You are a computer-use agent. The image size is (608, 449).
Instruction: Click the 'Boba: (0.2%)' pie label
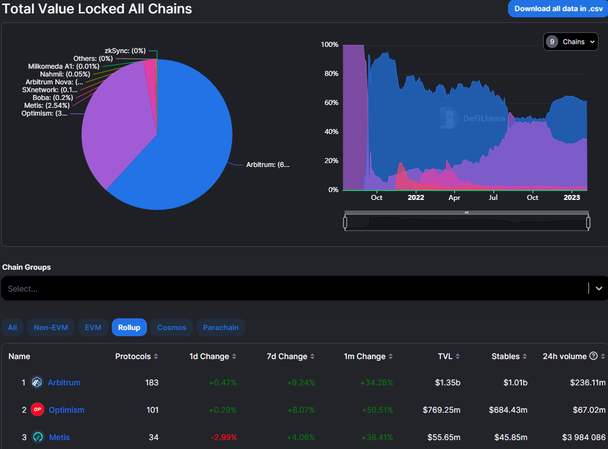coord(53,98)
